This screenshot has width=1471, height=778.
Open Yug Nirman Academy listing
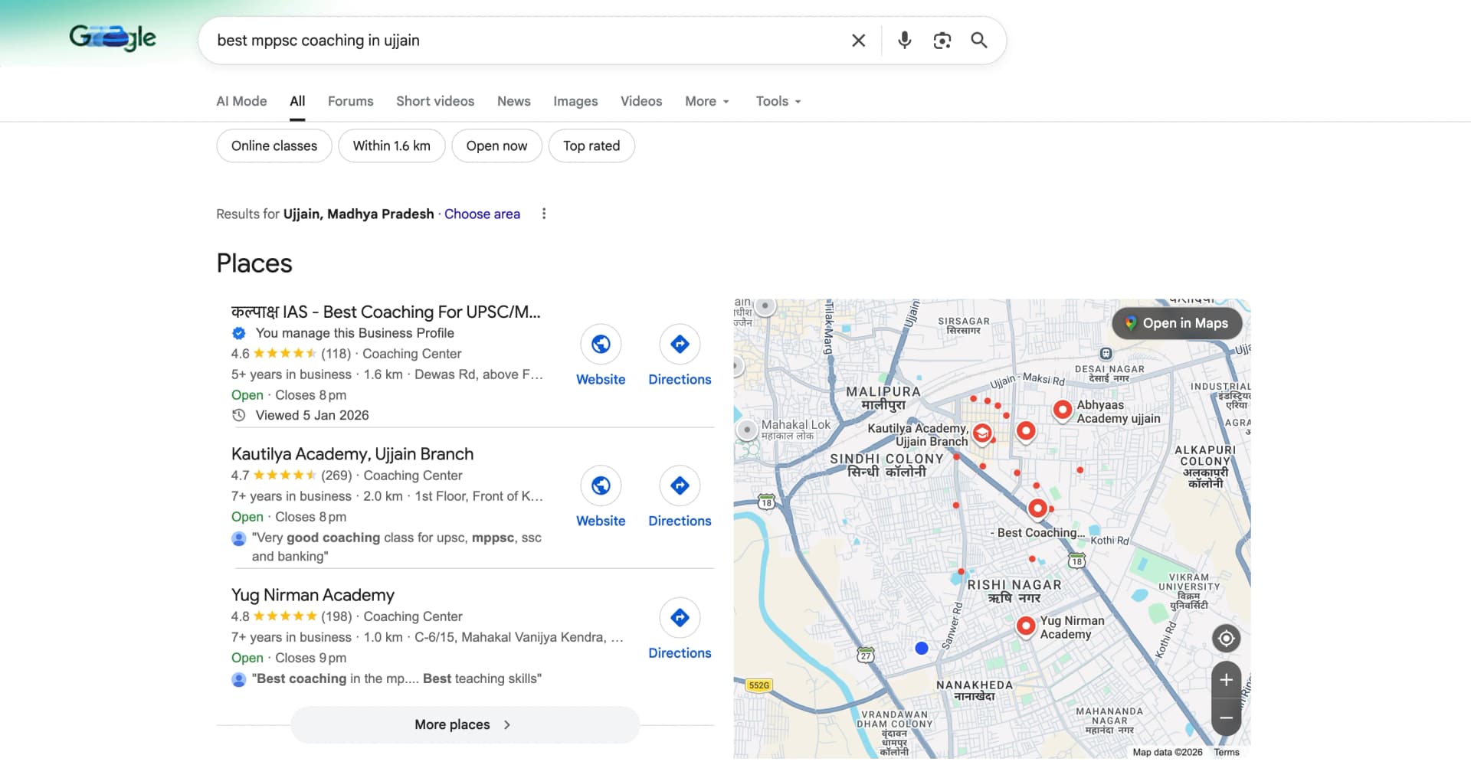313,595
